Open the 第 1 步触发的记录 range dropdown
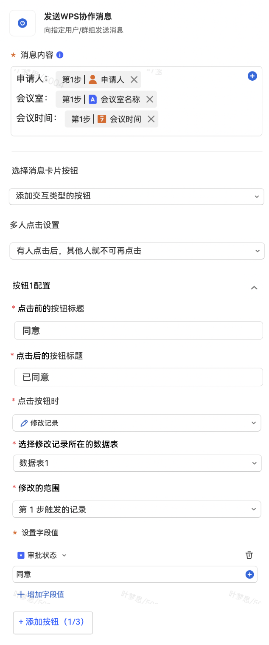Image resolution: width=269 pixels, height=645 pixels. 137,509
